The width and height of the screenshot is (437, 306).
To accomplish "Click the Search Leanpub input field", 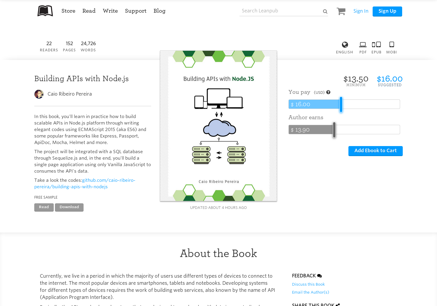I will pos(278,11).
